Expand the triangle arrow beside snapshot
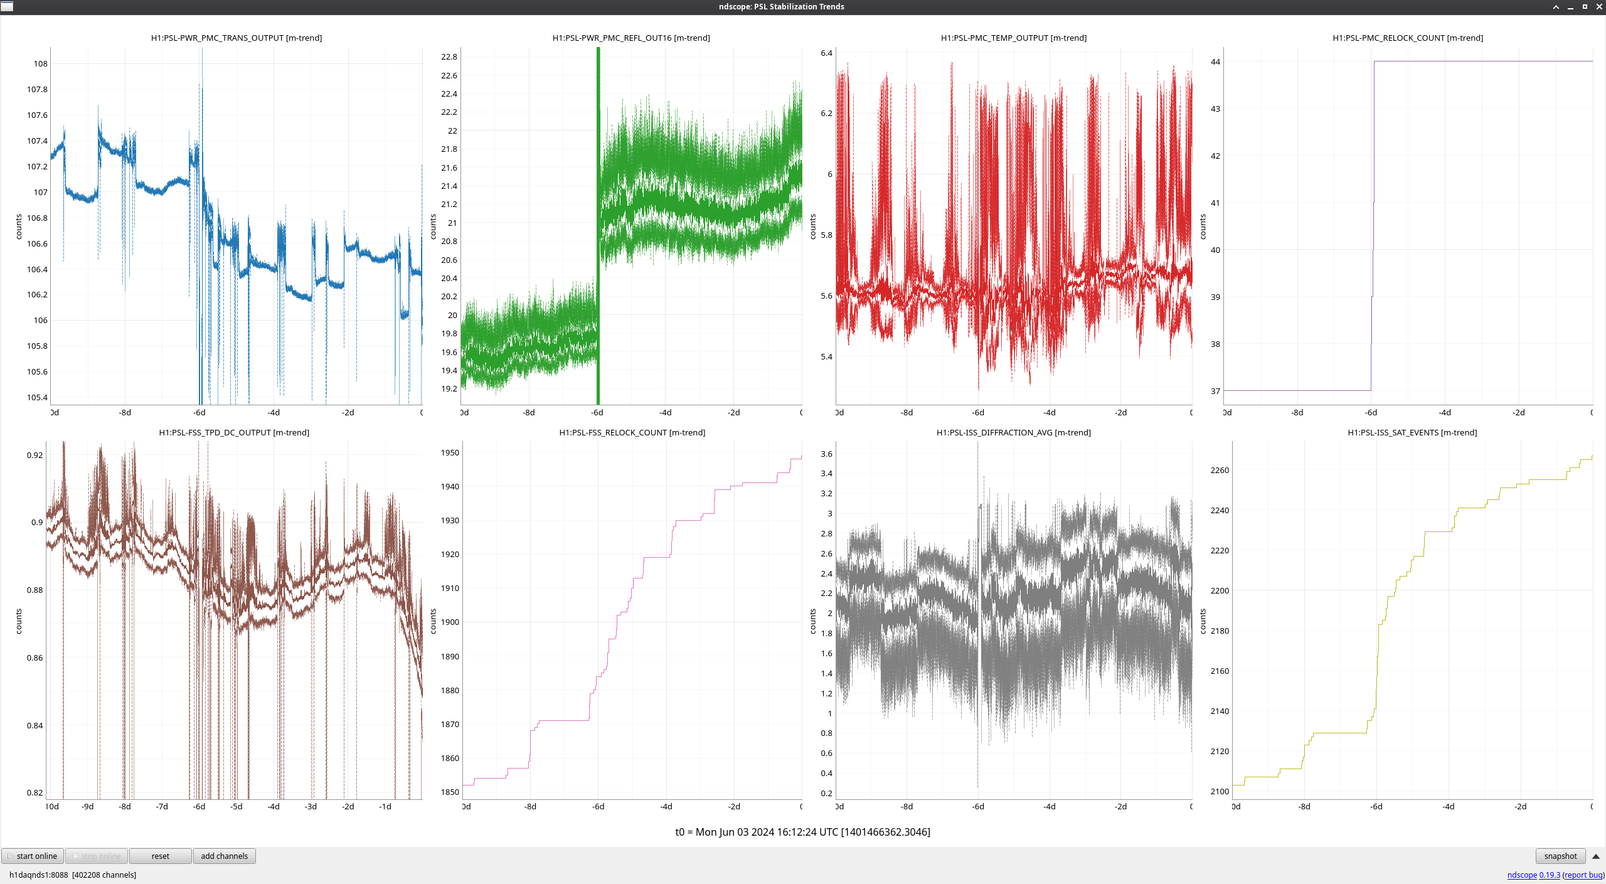Viewport: 1606px width, 884px height. tap(1595, 856)
